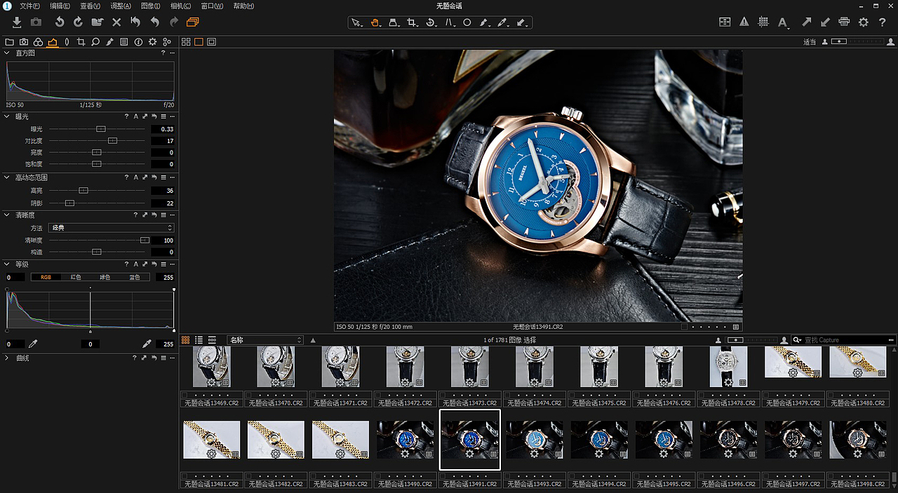Click the rotate right icon
The width and height of the screenshot is (898, 493).
click(78, 22)
